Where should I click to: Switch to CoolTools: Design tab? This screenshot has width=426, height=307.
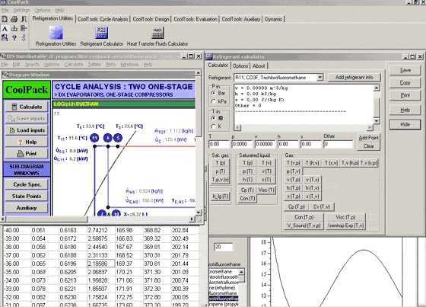pyautogui.click(x=151, y=19)
